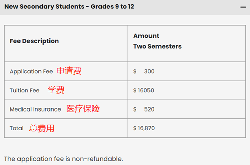The height and width of the screenshot is (165, 250).
Task: Select the 'Medical Insurance' row label
Action: pos(35,109)
